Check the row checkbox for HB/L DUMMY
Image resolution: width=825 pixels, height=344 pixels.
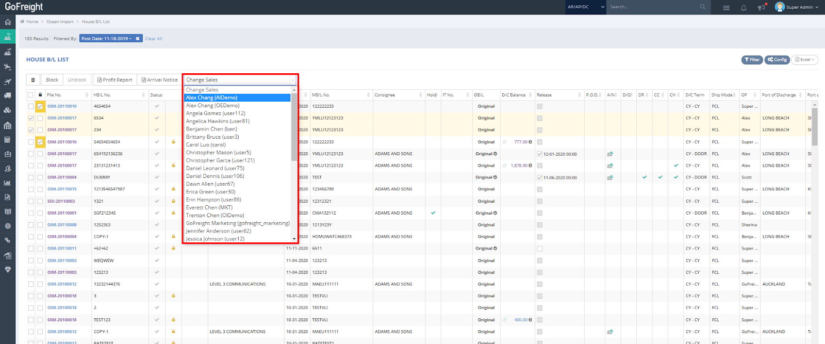click(x=31, y=177)
